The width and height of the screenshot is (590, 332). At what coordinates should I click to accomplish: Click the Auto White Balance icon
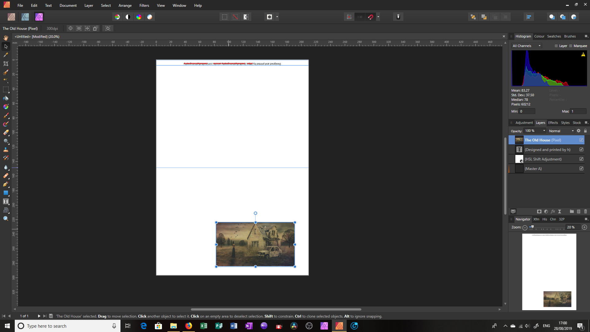coord(150,17)
